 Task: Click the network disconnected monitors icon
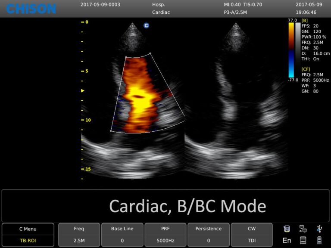(x=303, y=229)
